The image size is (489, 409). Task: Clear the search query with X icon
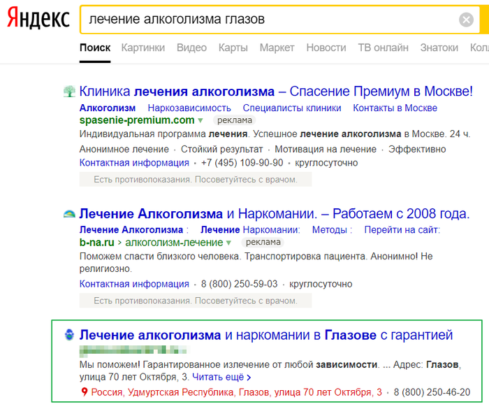click(466, 20)
